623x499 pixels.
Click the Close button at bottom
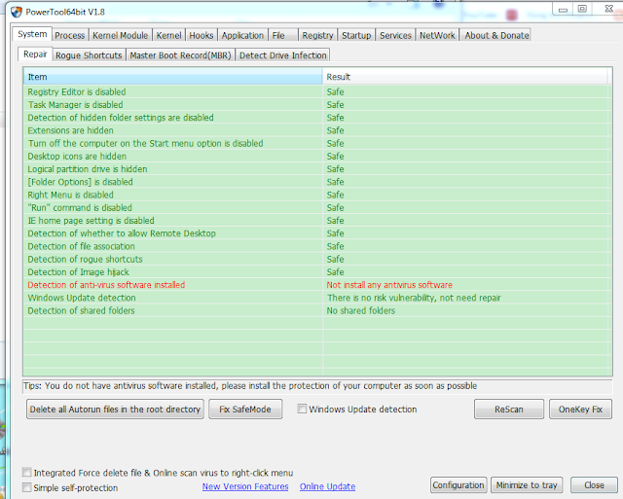tap(594, 485)
